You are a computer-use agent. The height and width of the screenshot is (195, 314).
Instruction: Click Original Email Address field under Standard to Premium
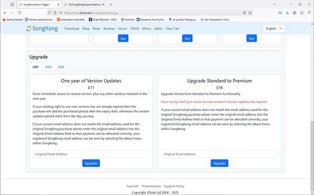[219, 154]
